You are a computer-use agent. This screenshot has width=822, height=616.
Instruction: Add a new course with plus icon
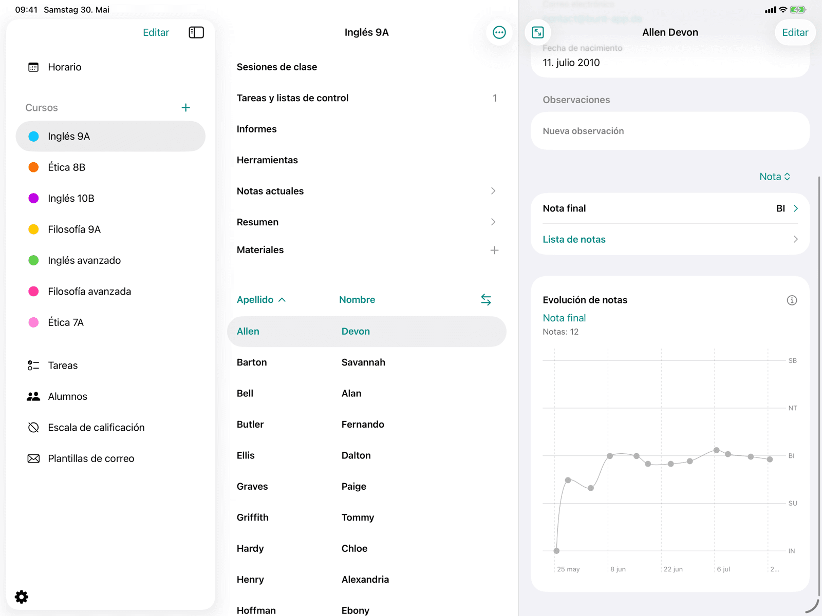[x=186, y=107]
